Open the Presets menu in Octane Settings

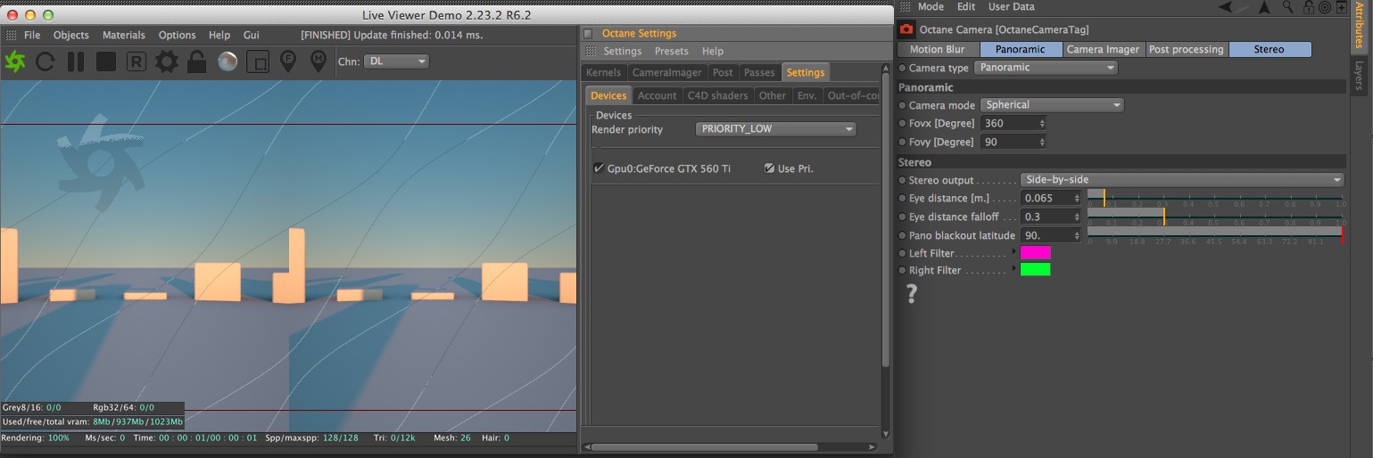[672, 51]
